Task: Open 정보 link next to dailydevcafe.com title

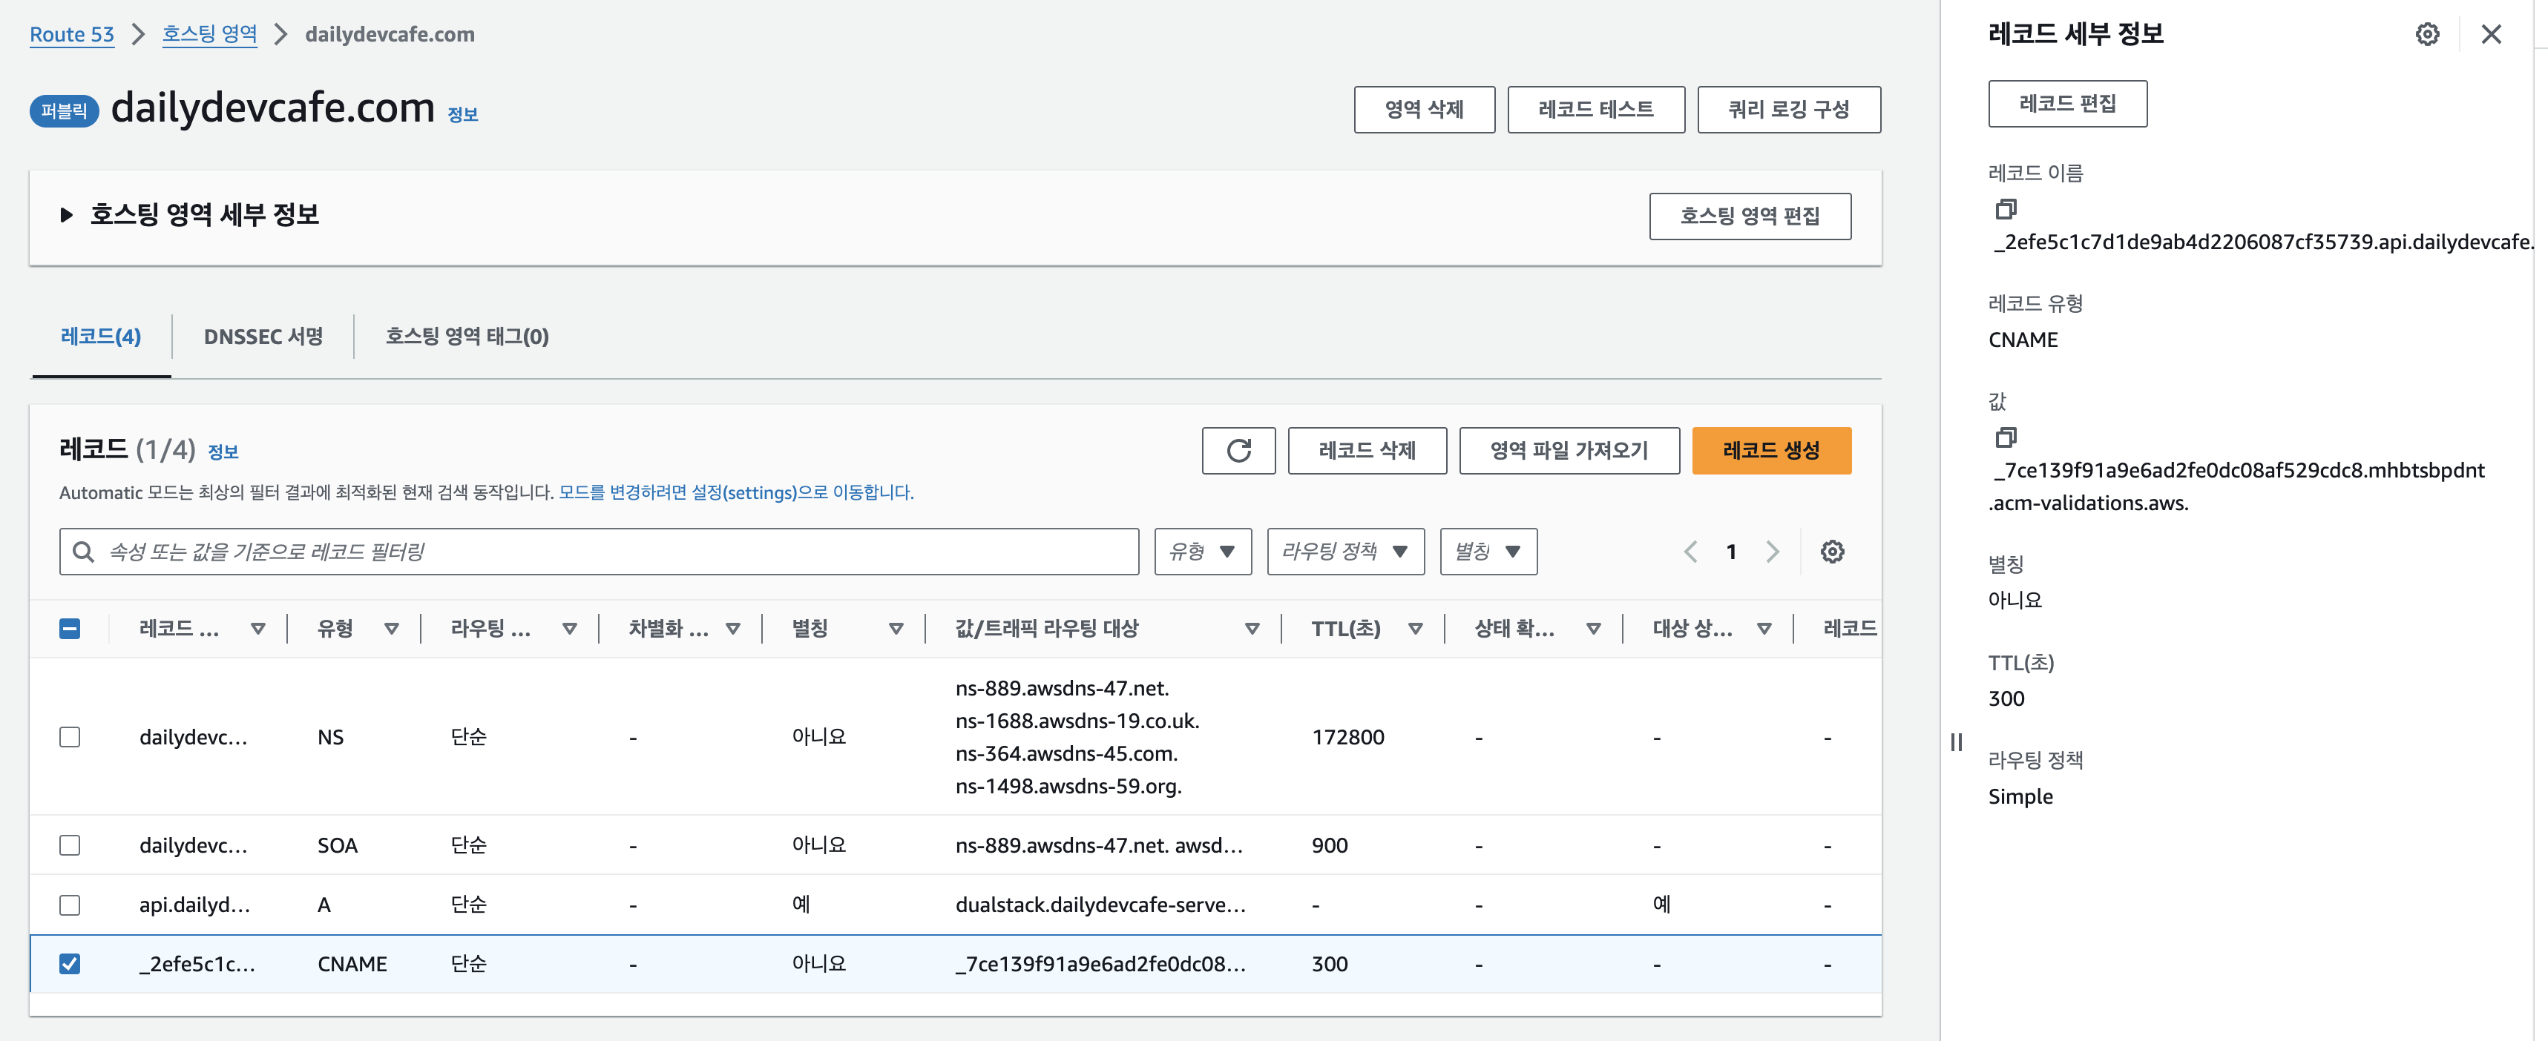Action: tap(463, 115)
